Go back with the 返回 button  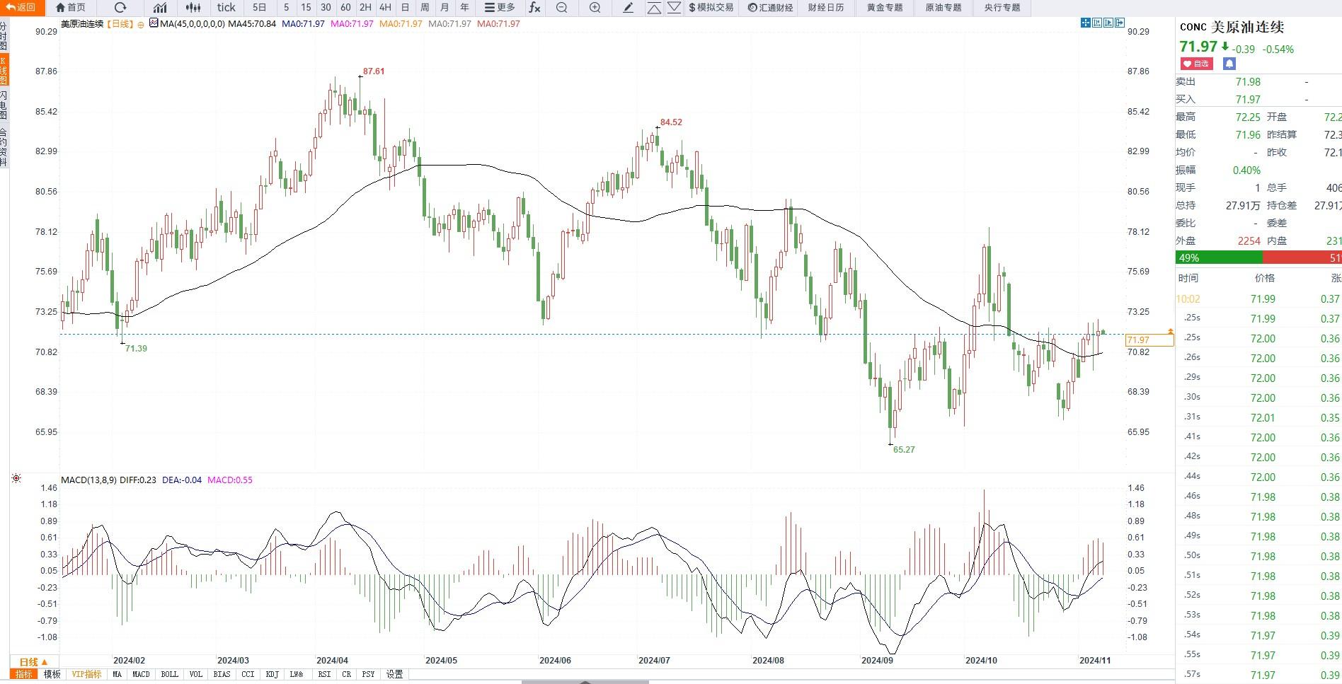(x=21, y=7)
